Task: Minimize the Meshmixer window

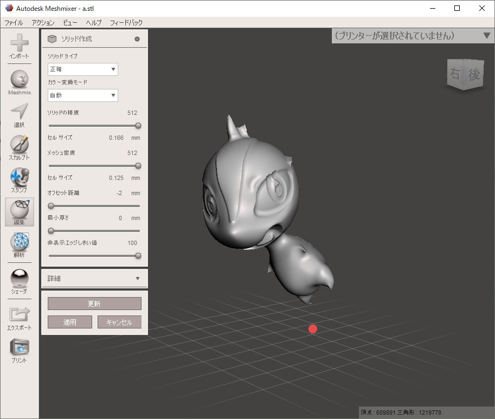Action: coord(433,9)
